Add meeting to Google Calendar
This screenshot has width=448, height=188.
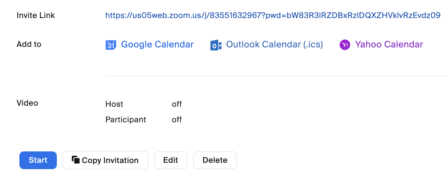point(157,44)
